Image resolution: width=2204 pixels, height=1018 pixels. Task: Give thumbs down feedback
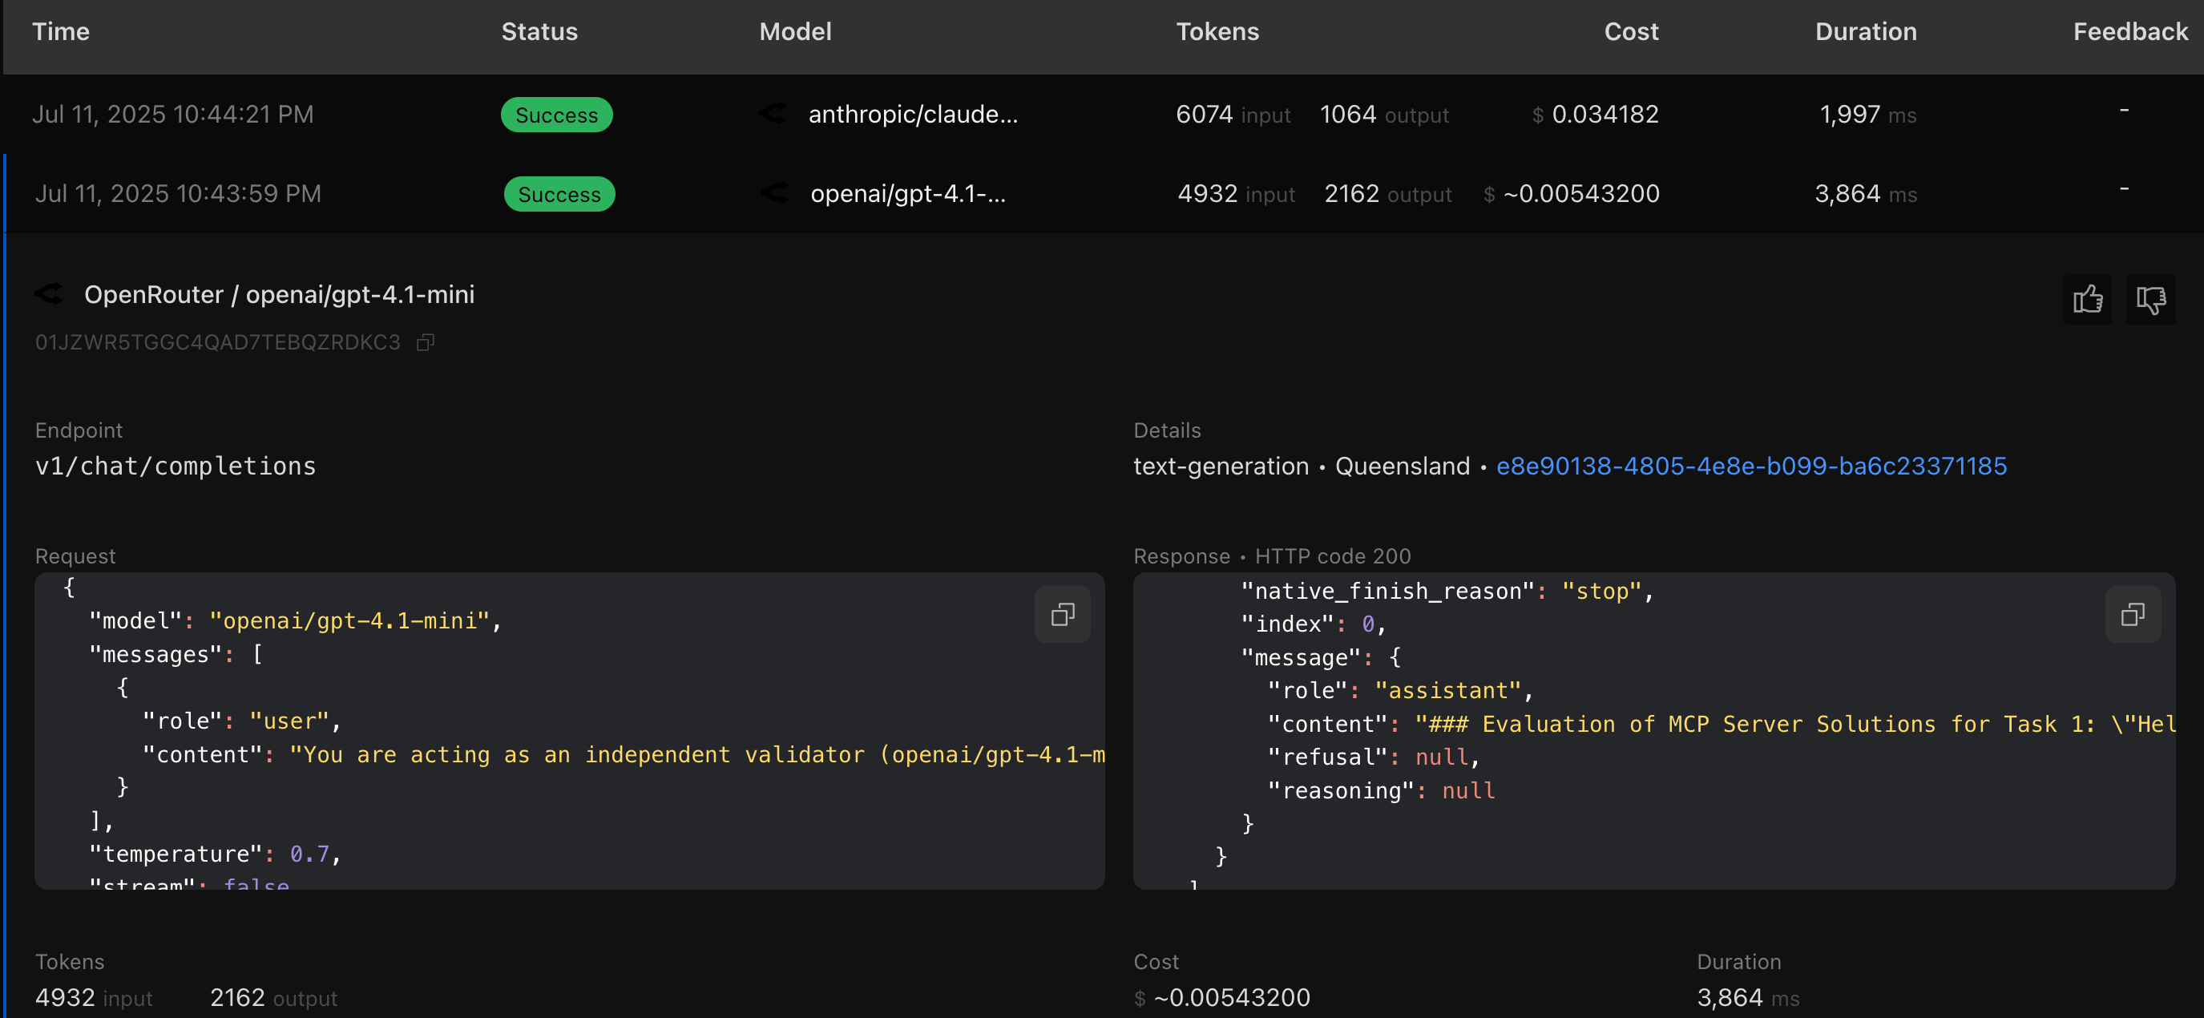point(2150,300)
